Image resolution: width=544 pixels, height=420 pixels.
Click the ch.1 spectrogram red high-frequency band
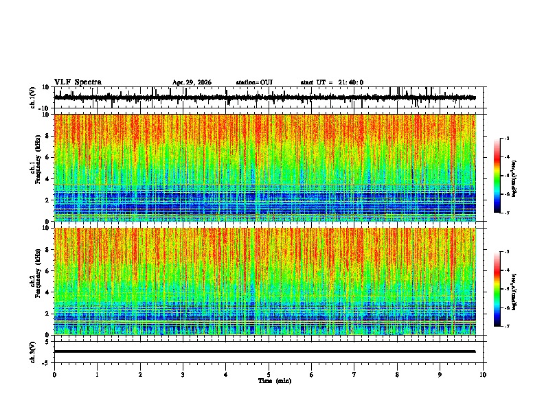tap(265, 128)
